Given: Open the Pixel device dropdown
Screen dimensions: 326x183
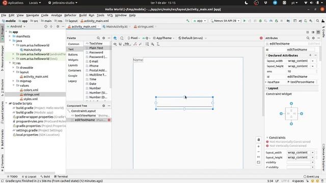Looking at the screenshot, I should coord(133,38).
